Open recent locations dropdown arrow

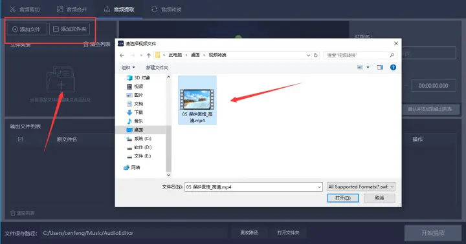141,55
